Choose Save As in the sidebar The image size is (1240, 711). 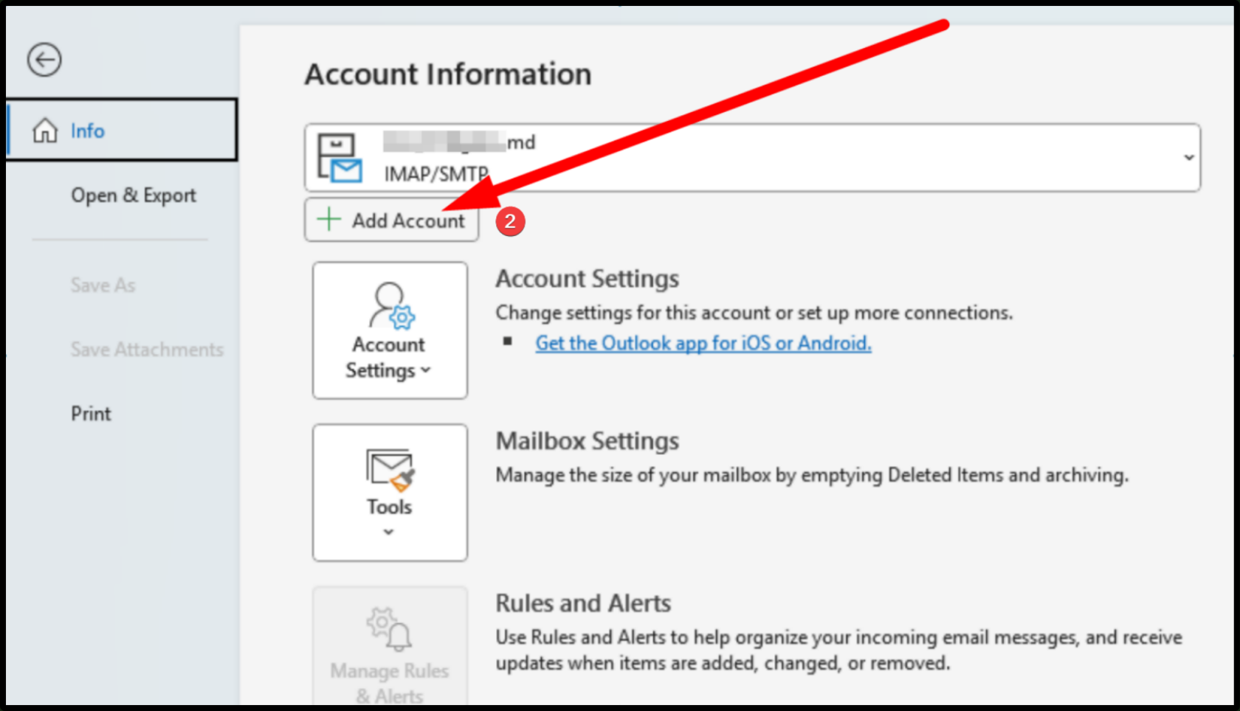pyautogui.click(x=103, y=285)
